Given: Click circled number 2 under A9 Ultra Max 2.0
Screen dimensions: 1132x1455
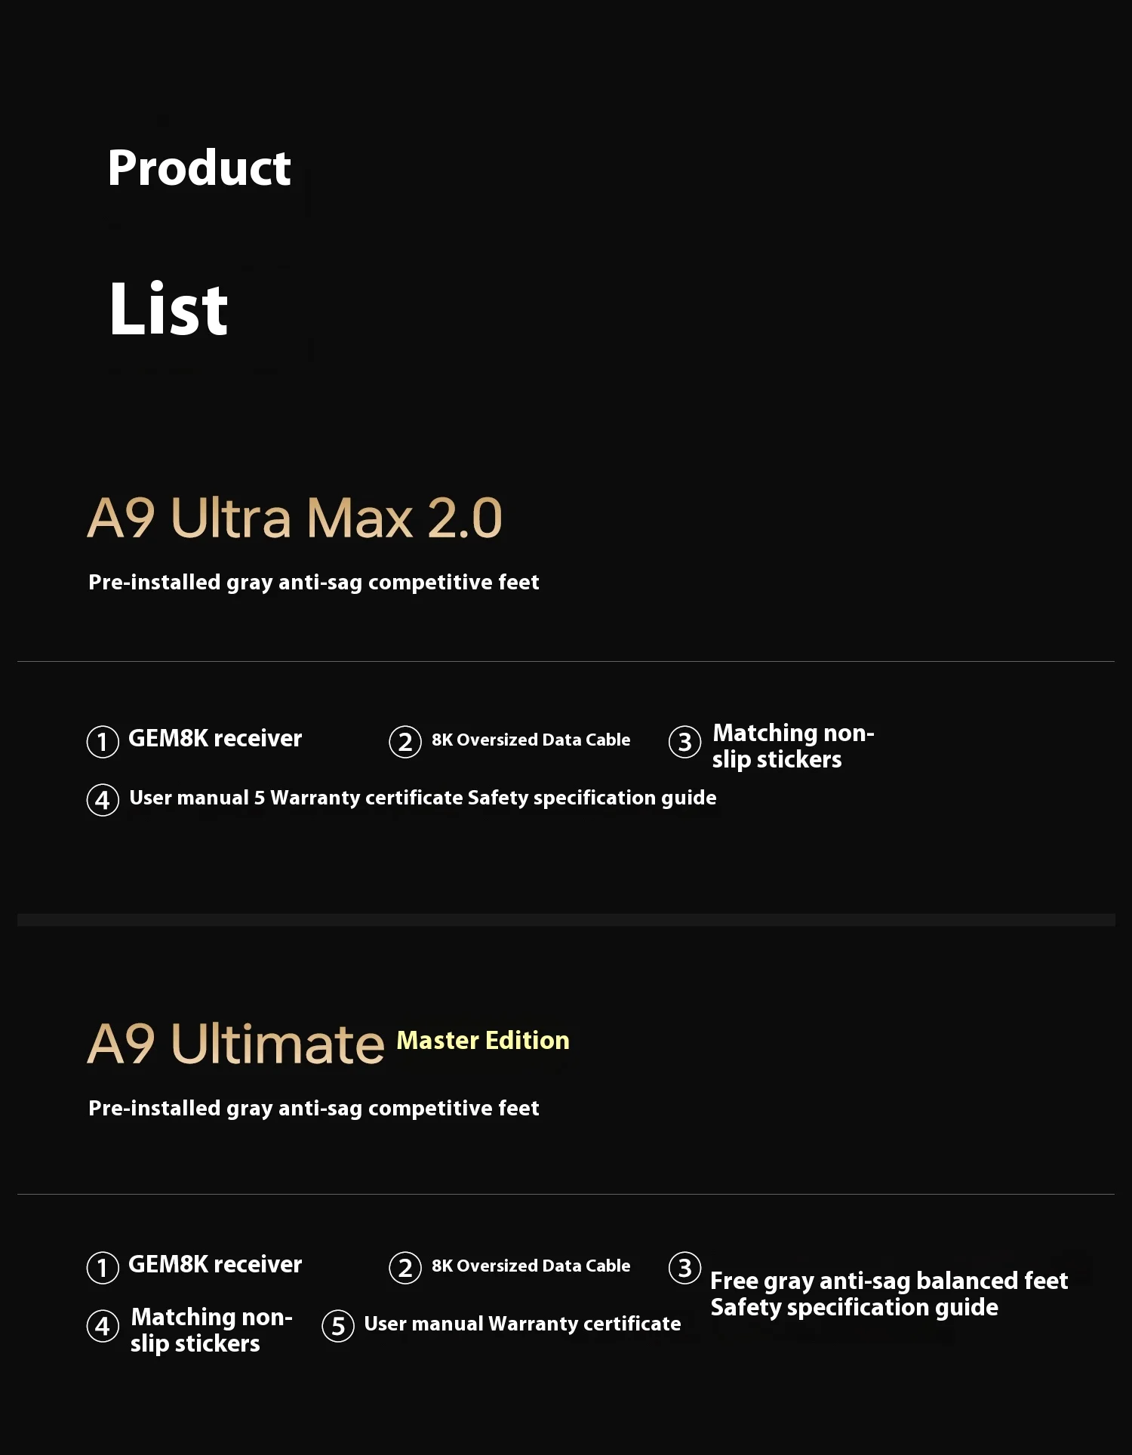Looking at the screenshot, I should [x=405, y=741].
